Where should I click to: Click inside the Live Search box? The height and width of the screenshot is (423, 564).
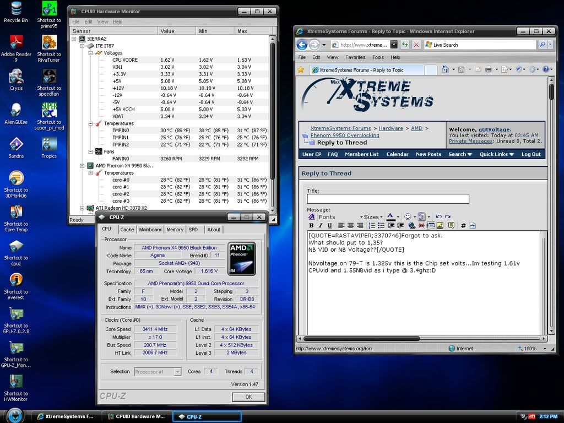(480, 45)
